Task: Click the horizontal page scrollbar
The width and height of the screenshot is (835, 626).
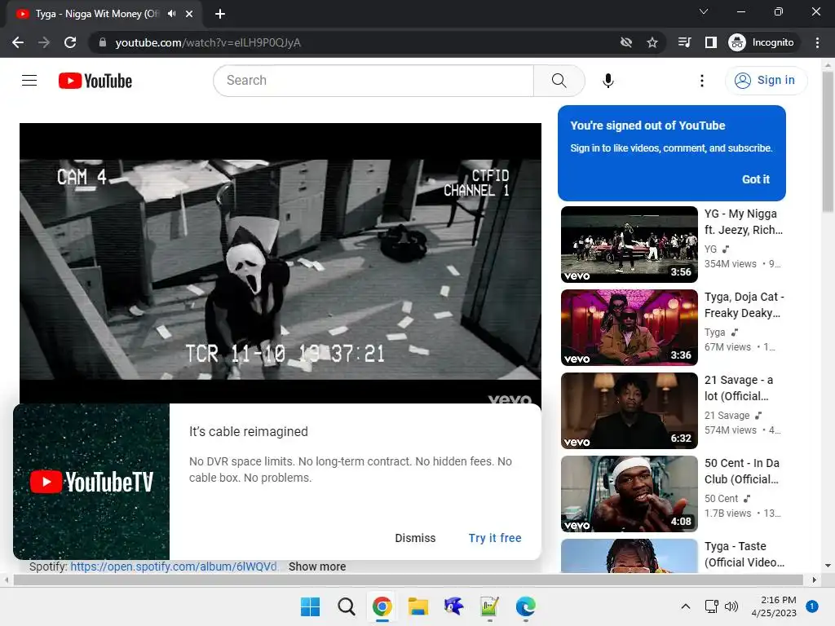Action: [x=408, y=580]
